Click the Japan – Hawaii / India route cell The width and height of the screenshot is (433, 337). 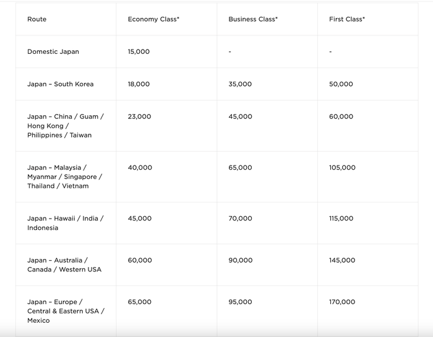pyautogui.click(x=65, y=223)
